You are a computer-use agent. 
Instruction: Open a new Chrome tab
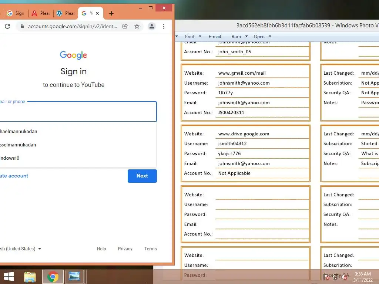click(111, 13)
